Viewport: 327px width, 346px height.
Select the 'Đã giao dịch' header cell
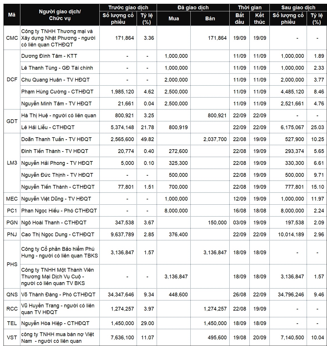click(x=193, y=8)
